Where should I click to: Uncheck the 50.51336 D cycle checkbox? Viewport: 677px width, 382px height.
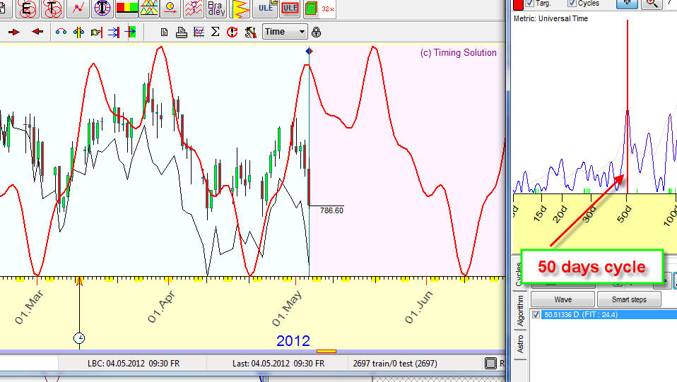coord(536,315)
